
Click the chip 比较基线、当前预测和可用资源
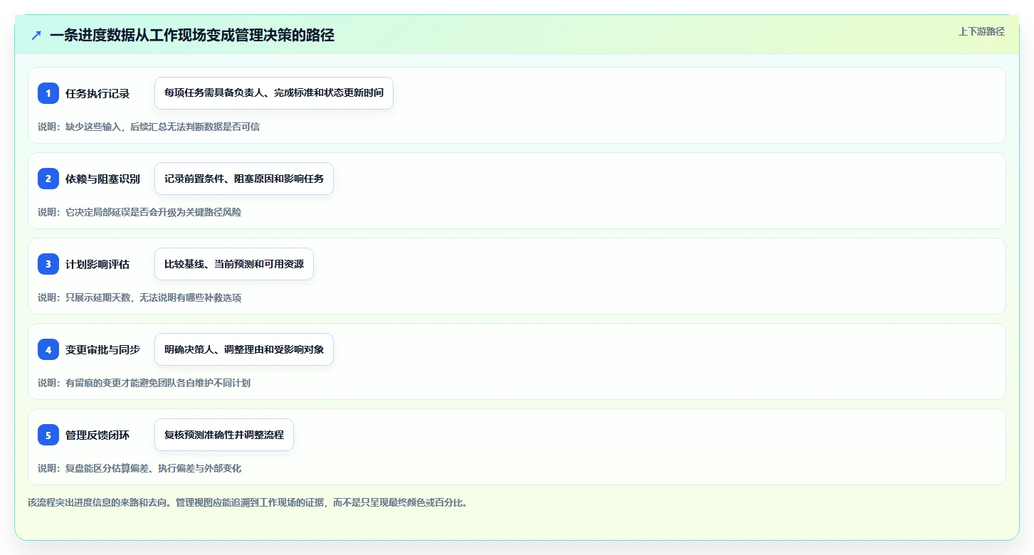pos(234,264)
